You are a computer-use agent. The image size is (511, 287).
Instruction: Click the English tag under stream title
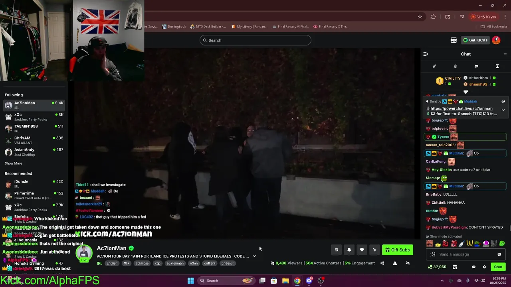tap(112, 263)
